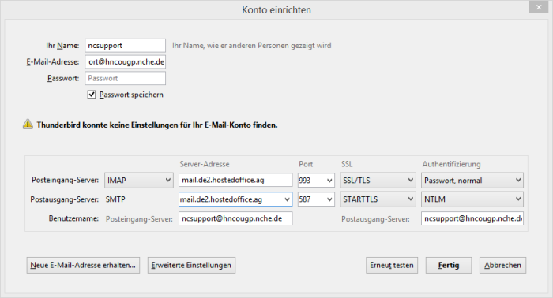Viewport: 553px width, 298px height.
Task: Click the yellow warning triangle icon
Action: [28, 125]
